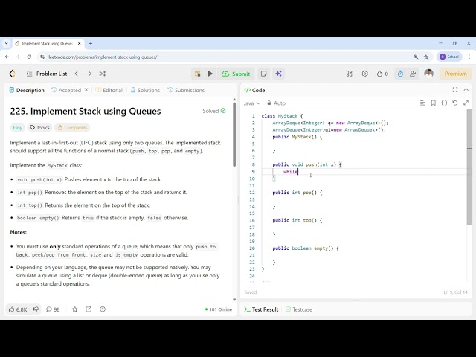Reset code to default icon
The image size is (476, 357).
tap(455, 103)
